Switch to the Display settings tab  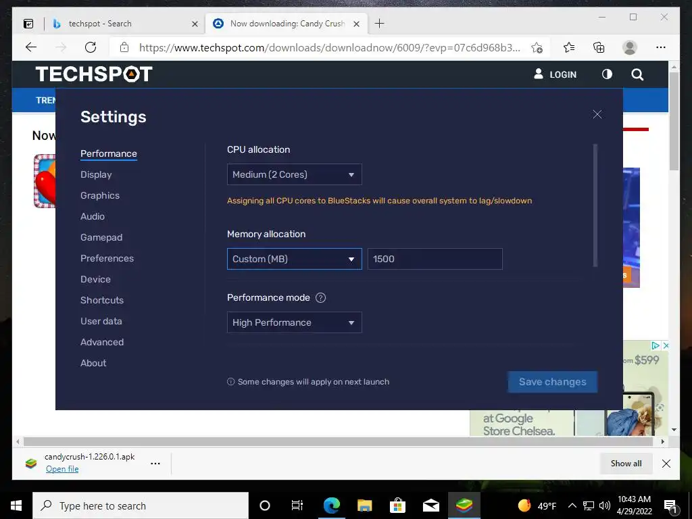pyautogui.click(x=96, y=175)
